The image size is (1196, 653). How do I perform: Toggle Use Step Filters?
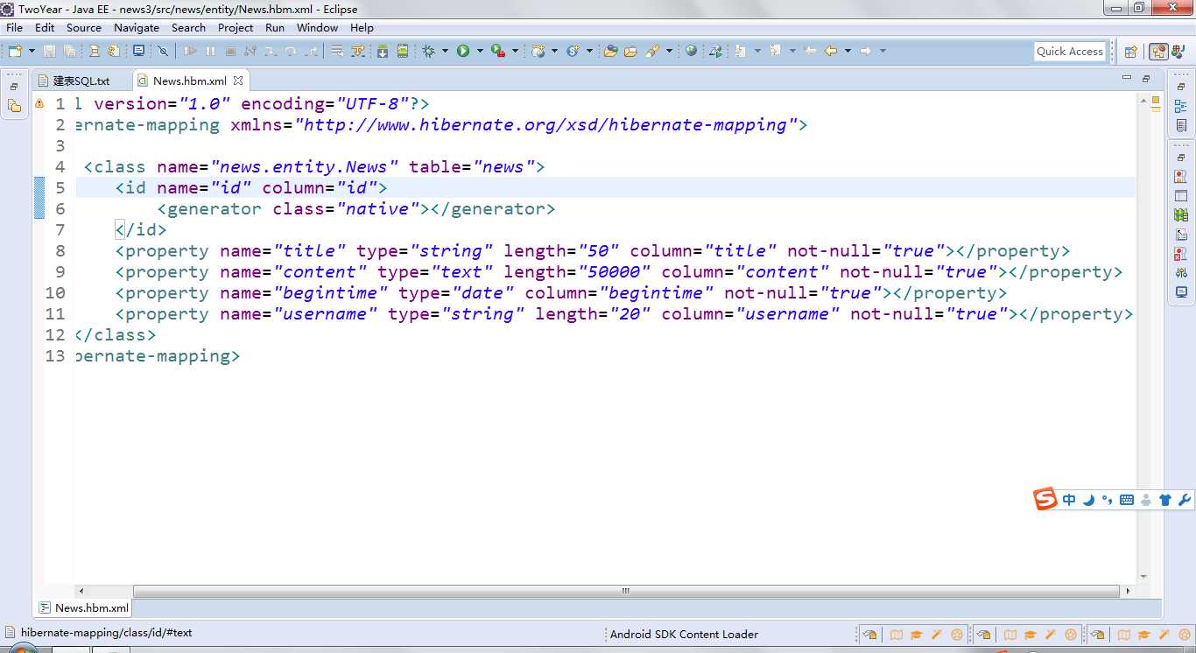(x=358, y=51)
